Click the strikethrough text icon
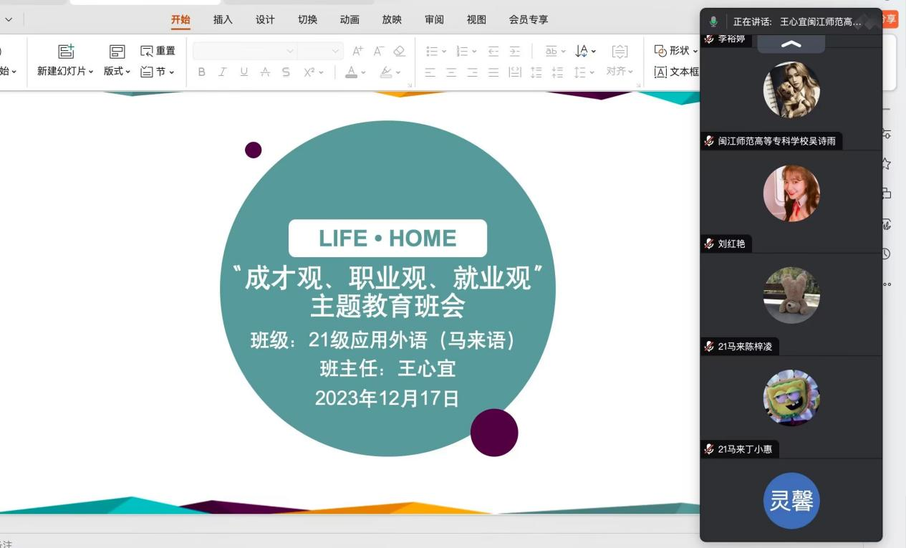906x548 pixels. click(265, 72)
